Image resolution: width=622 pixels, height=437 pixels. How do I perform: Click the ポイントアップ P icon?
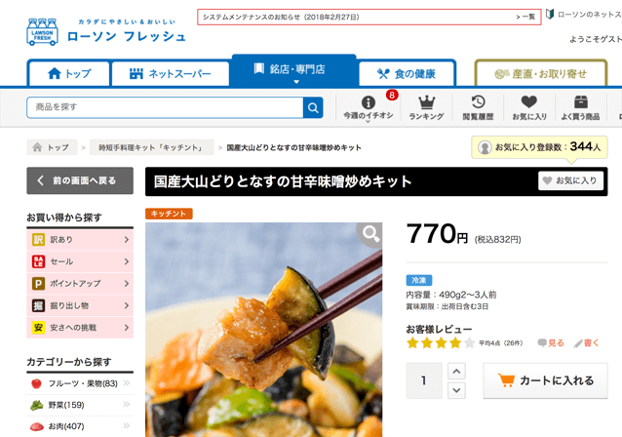38,284
